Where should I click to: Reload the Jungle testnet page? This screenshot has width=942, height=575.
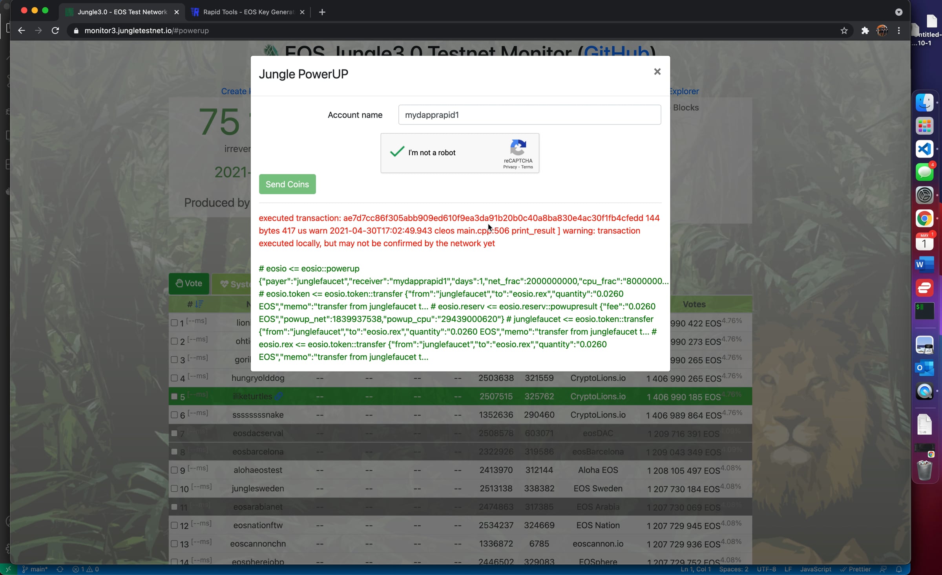pos(55,31)
